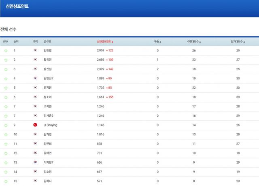Sort table by 우승 column

157,41
